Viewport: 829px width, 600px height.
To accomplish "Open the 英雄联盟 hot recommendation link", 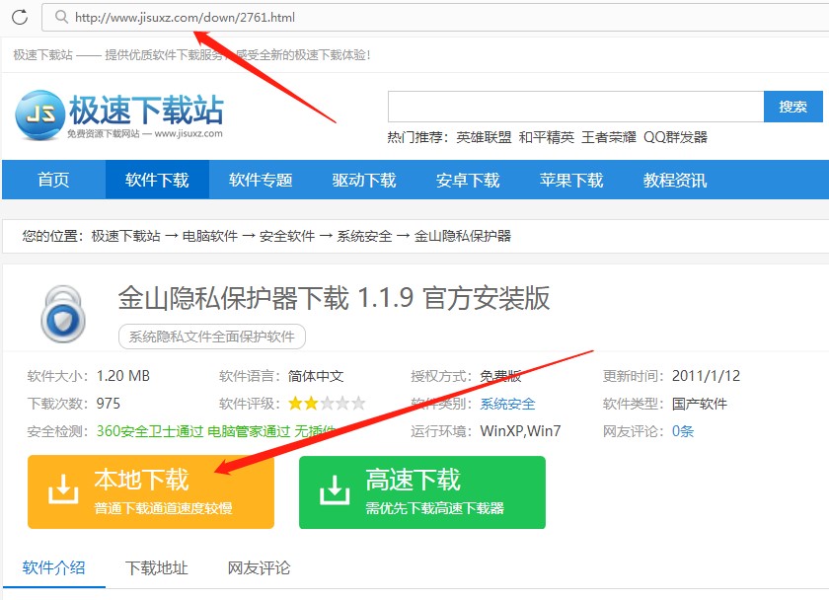I will pos(484,137).
